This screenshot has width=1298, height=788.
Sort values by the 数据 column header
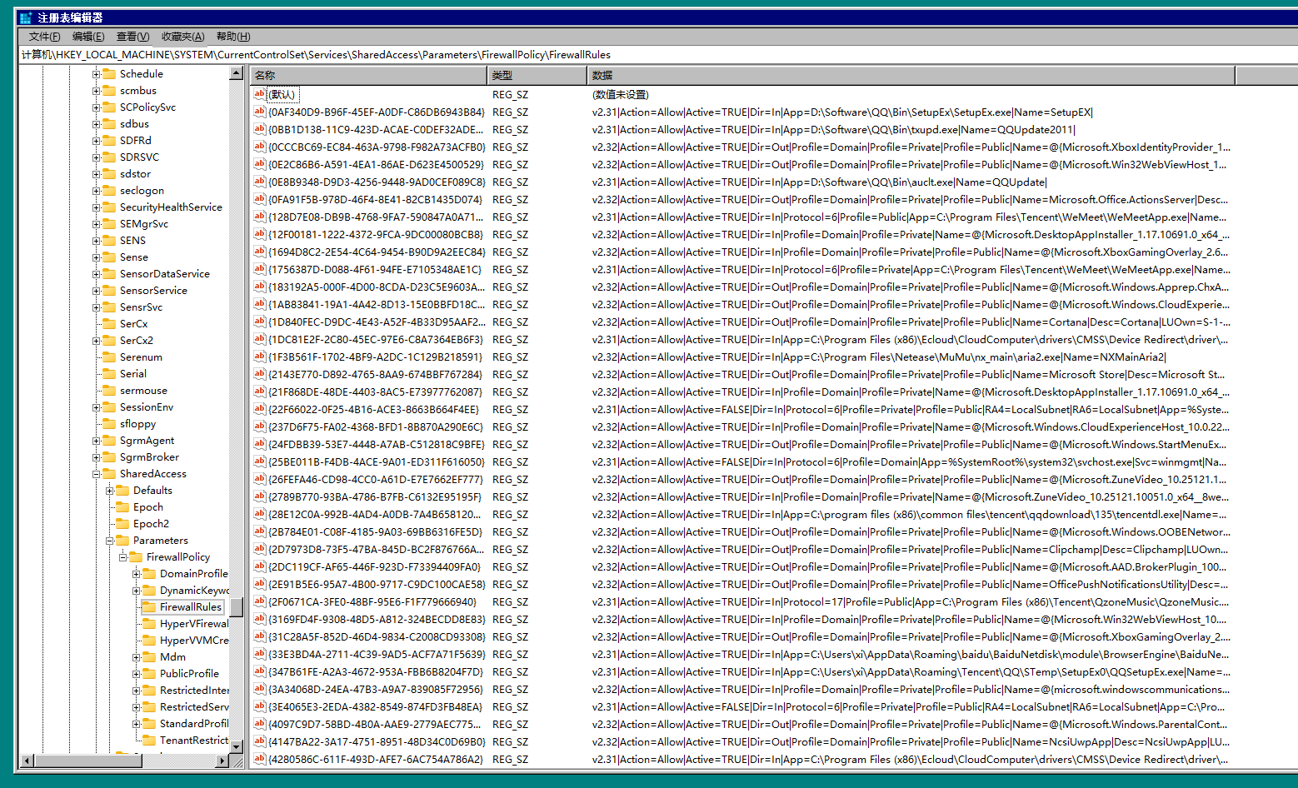(911, 75)
